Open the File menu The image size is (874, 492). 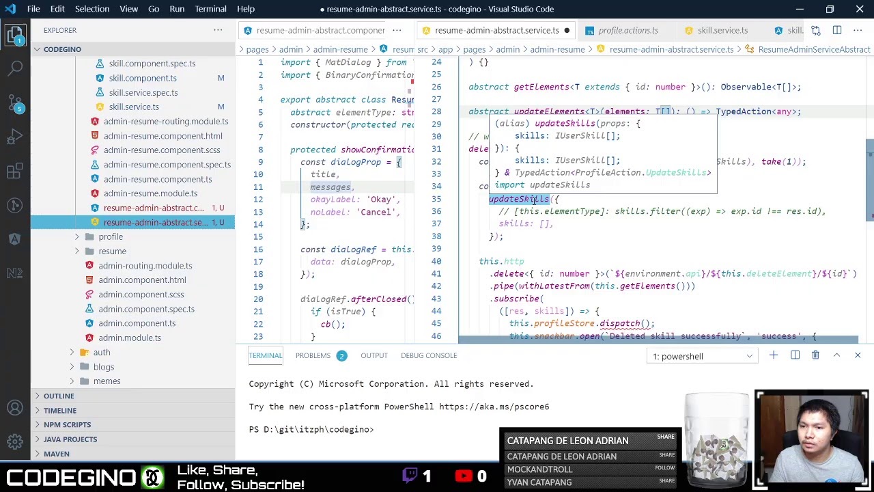[x=33, y=9]
